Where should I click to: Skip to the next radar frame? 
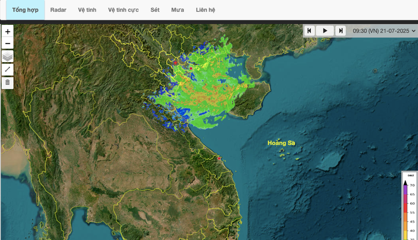click(x=341, y=31)
